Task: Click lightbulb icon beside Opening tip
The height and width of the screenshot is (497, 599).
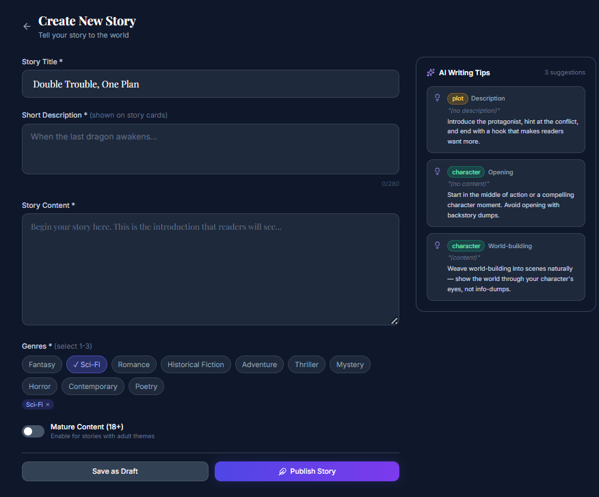Action: tap(438, 172)
